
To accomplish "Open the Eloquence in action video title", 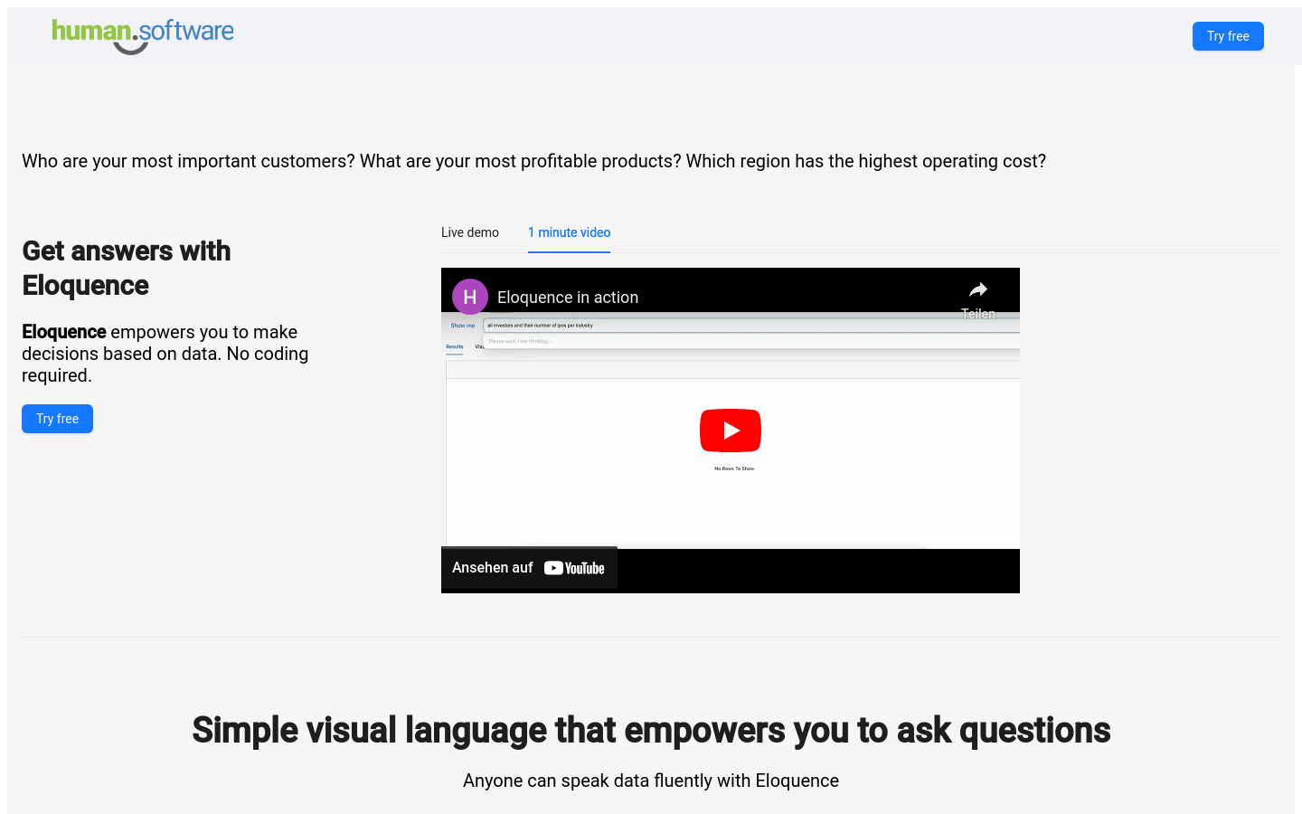I will click(x=568, y=298).
